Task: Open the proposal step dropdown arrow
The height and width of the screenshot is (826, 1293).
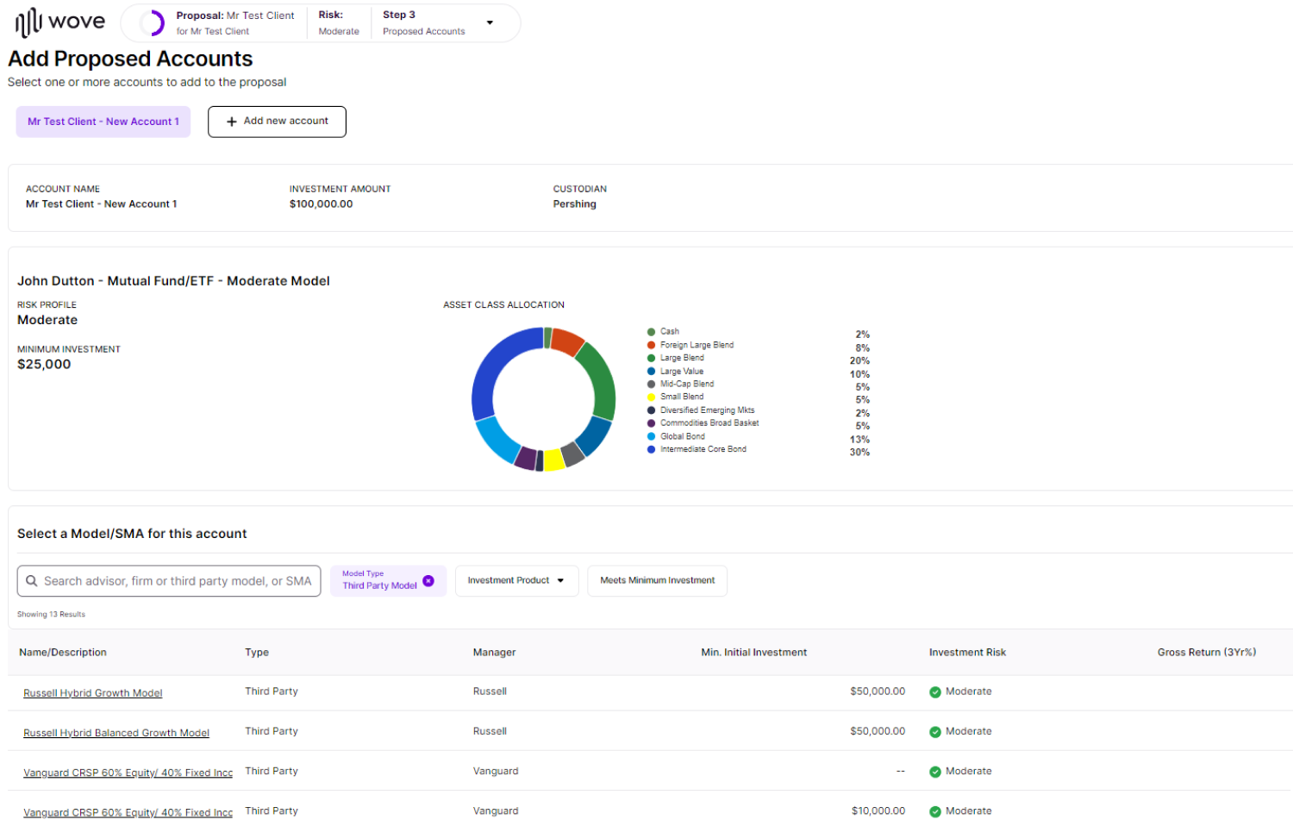Action: pos(490,22)
